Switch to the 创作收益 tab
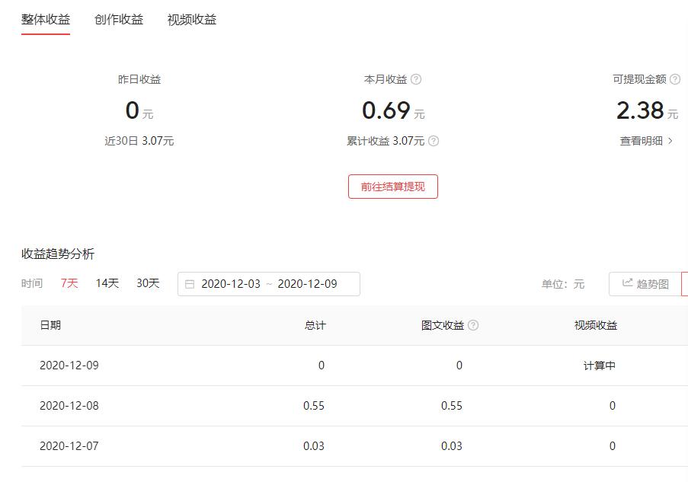The height and width of the screenshot is (482, 688). tap(117, 20)
